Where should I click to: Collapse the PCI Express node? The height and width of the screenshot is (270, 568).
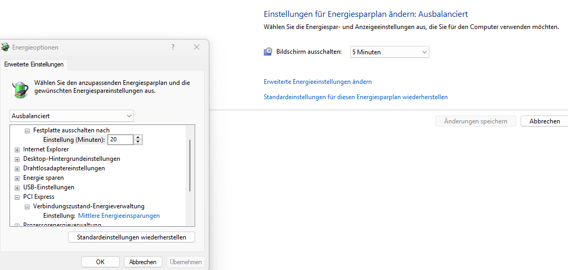click(x=17, y=198)
